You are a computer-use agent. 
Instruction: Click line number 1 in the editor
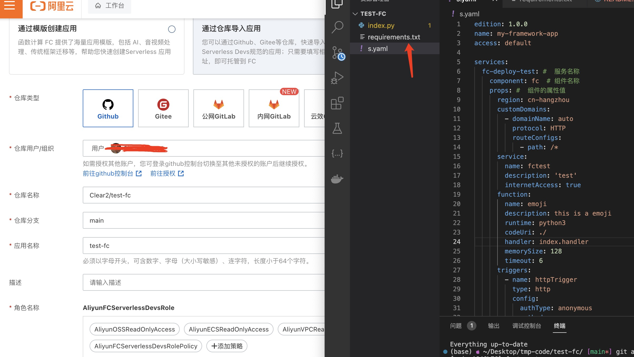pyautogui.click(x=459, y=24)
